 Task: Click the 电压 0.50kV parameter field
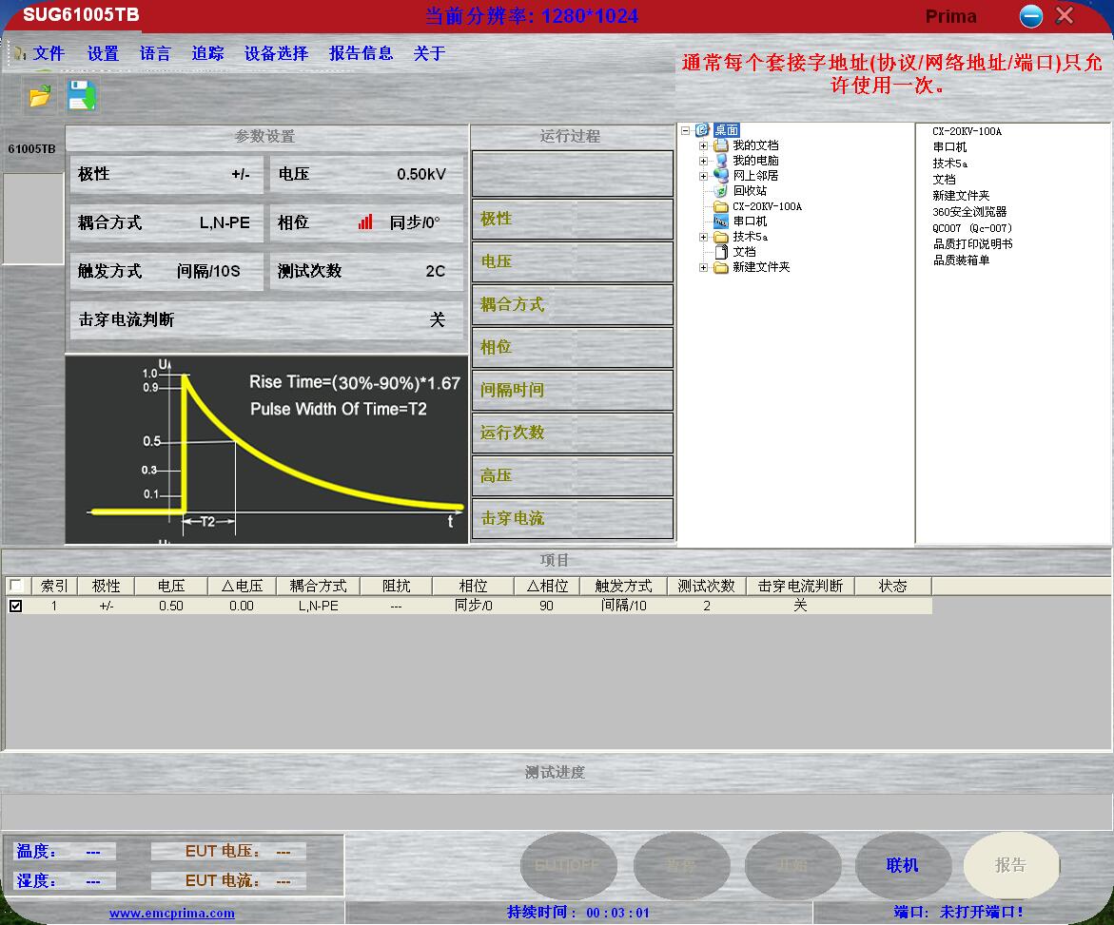pos(365,175)
